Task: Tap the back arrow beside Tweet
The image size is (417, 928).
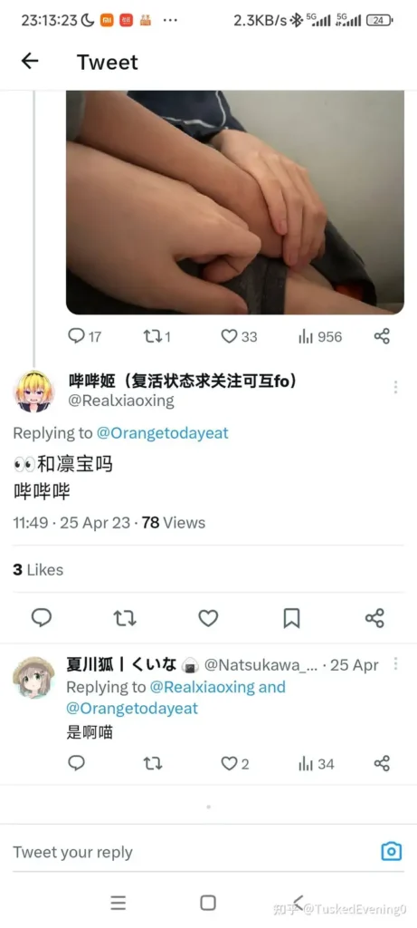Action: tap(30, 61)
